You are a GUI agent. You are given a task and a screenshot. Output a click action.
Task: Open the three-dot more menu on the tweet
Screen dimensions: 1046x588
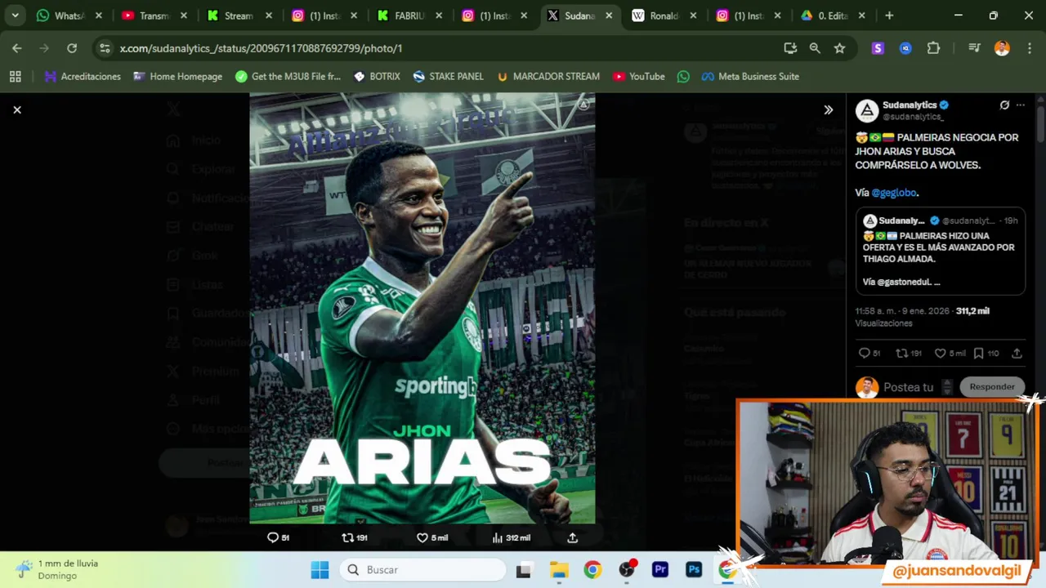tap(1020, 105)
